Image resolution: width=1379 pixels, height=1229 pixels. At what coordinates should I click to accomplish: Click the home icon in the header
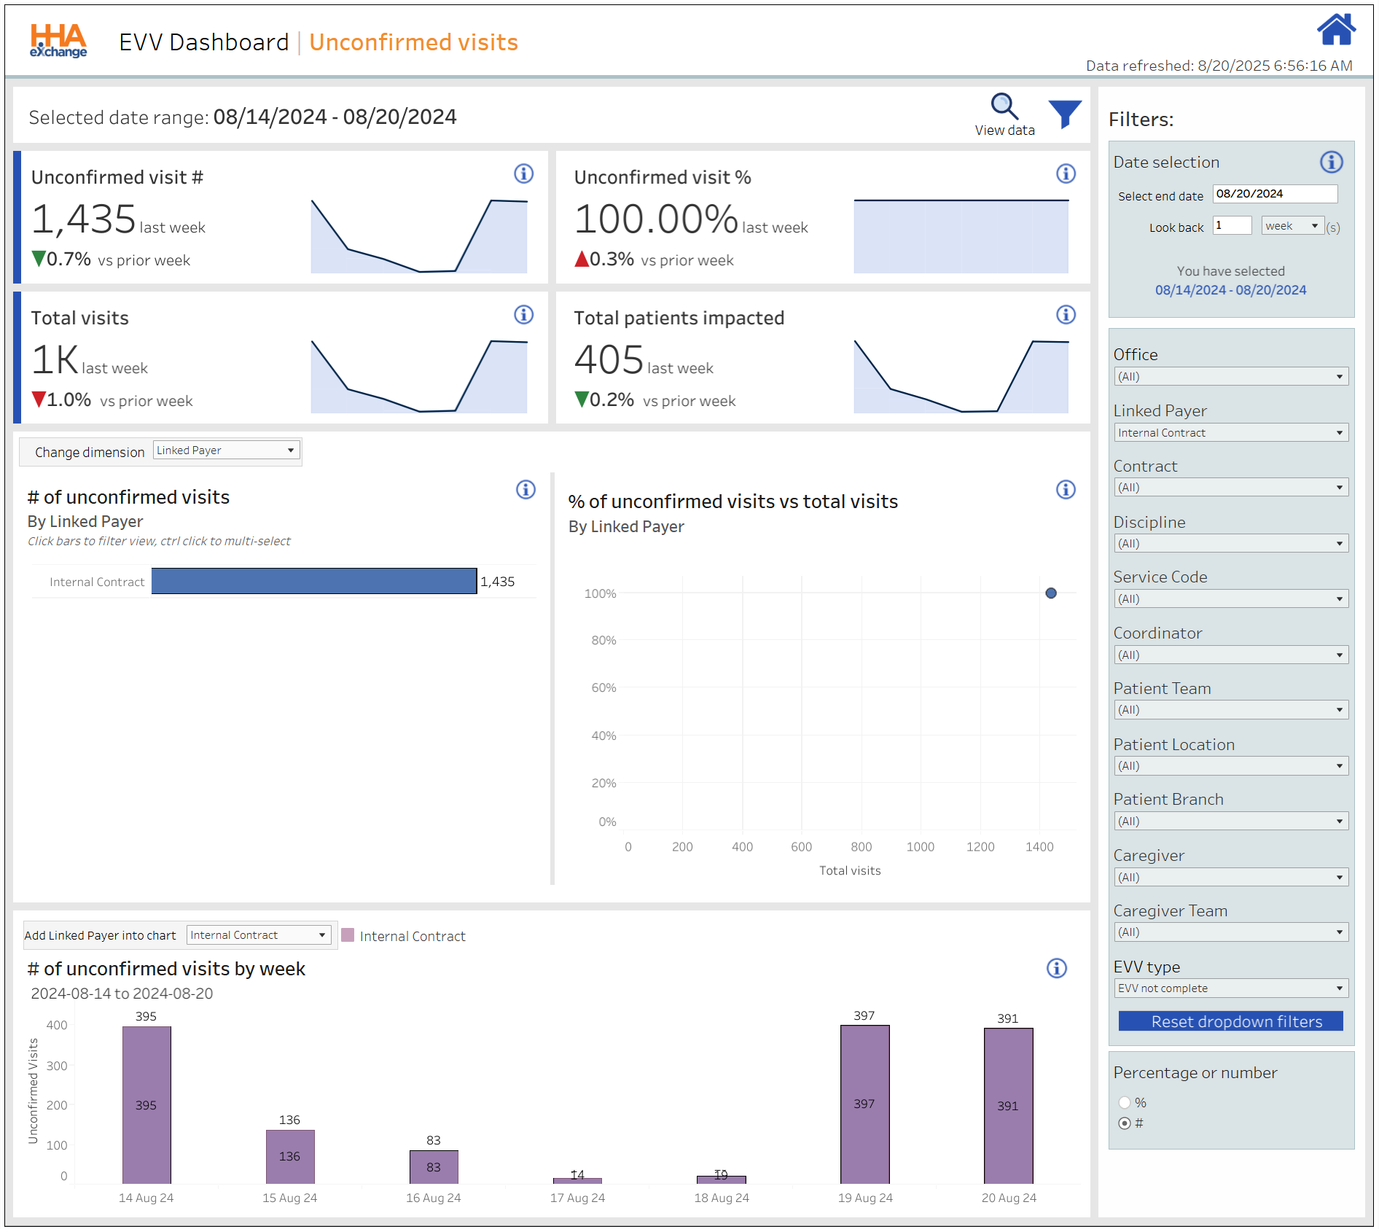coord(1335,31)
